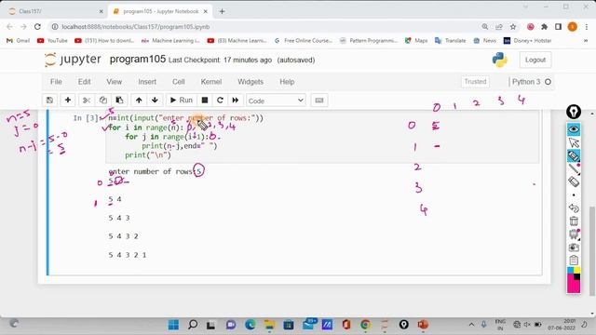This screenshot has height=335, width=596.
Task: Select the pen line annotation tool
Action: click(574, 168)
